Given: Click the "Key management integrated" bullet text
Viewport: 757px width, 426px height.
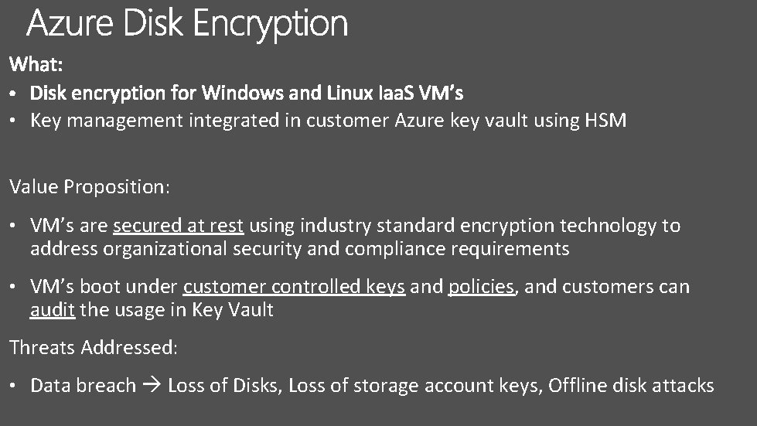Looking at the screenshot, I should pyautogui.click(x=163, y=121).
